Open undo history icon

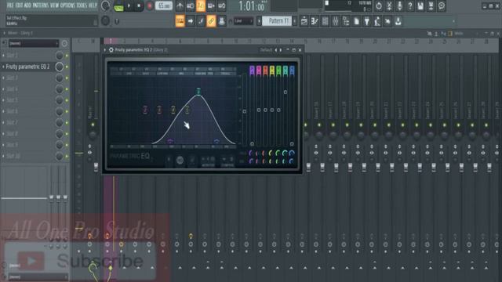(379, 5)
